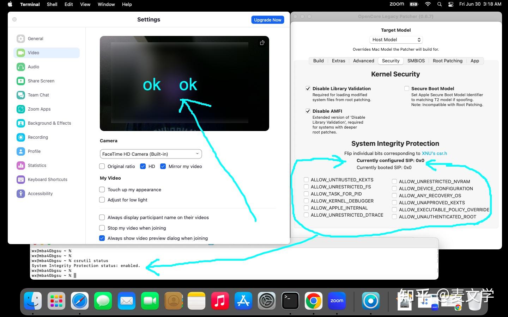
Task: Click the Upgrade Now button
Action: click(268, 20)
